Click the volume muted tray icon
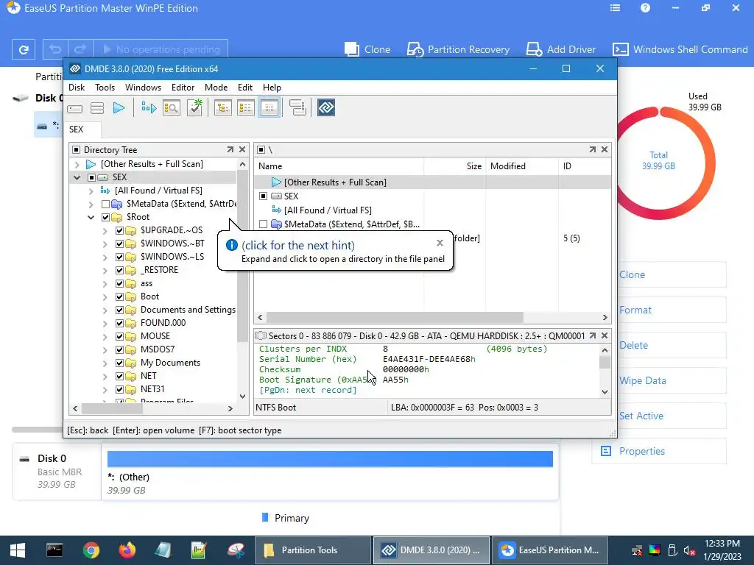The height and width of the screenshot is (565, 754). 689,551
